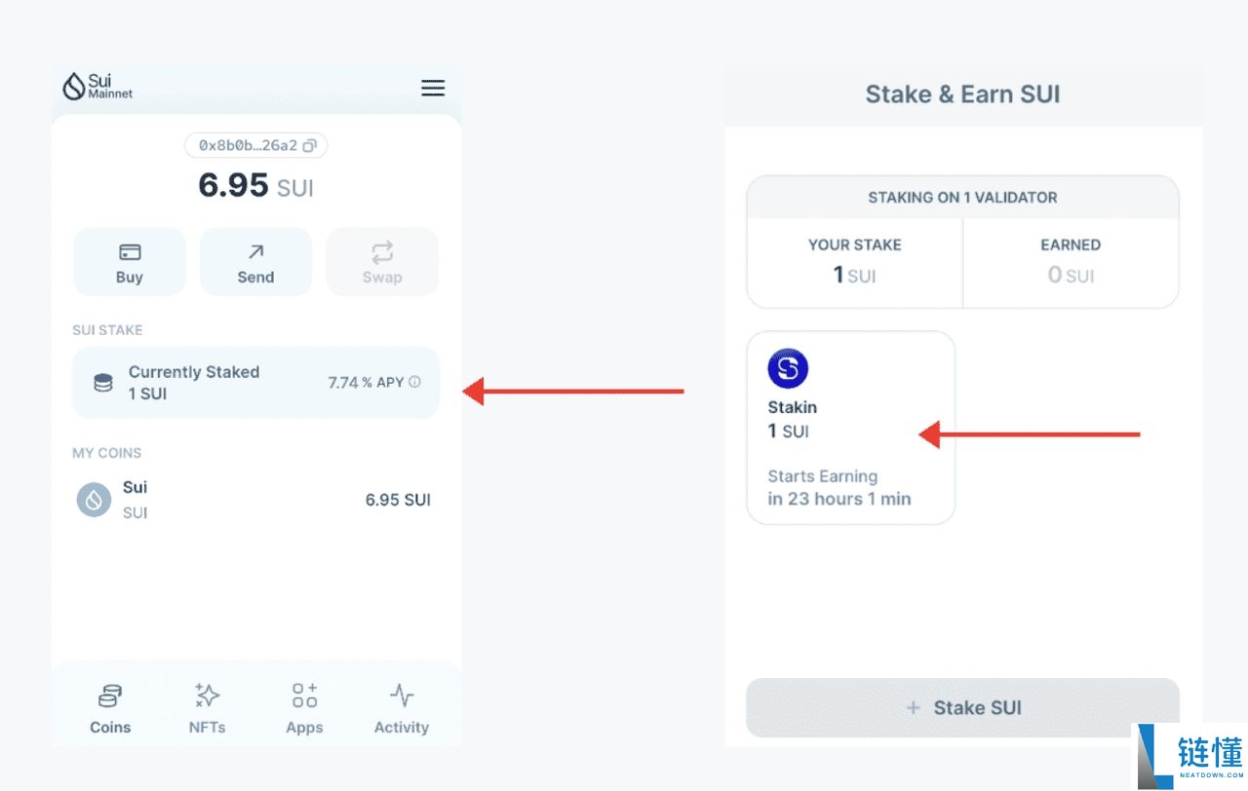Open the Apps tab
The width and height of the screenshot is (1248, 791).
tap(304, 709)
